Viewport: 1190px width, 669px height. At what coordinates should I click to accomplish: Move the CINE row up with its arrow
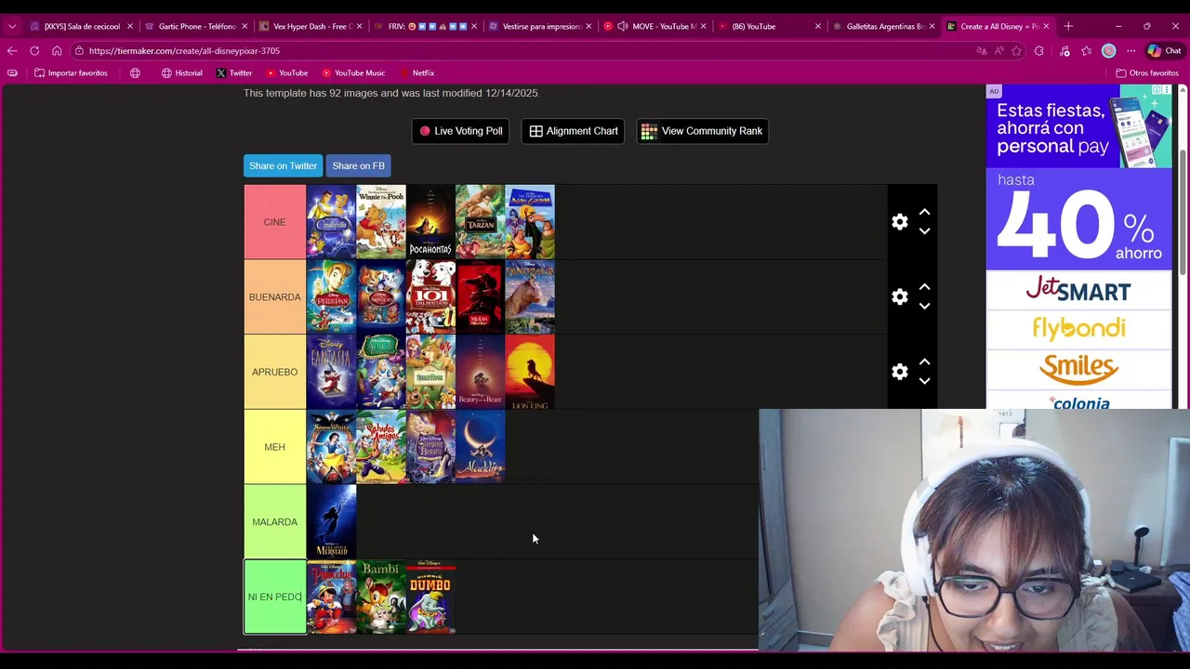point(924,212)
